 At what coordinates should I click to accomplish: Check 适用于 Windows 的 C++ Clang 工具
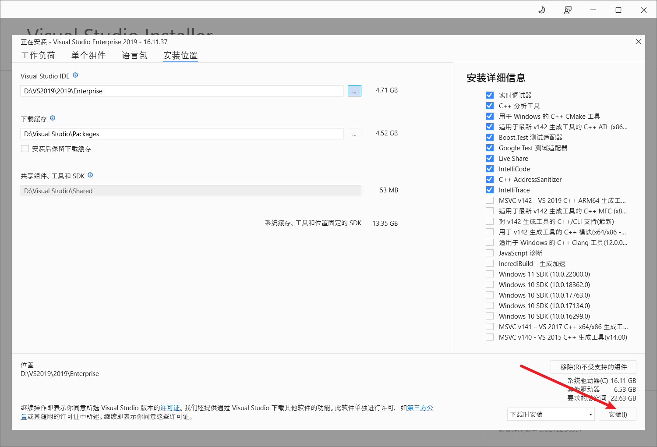pos(490,242)
